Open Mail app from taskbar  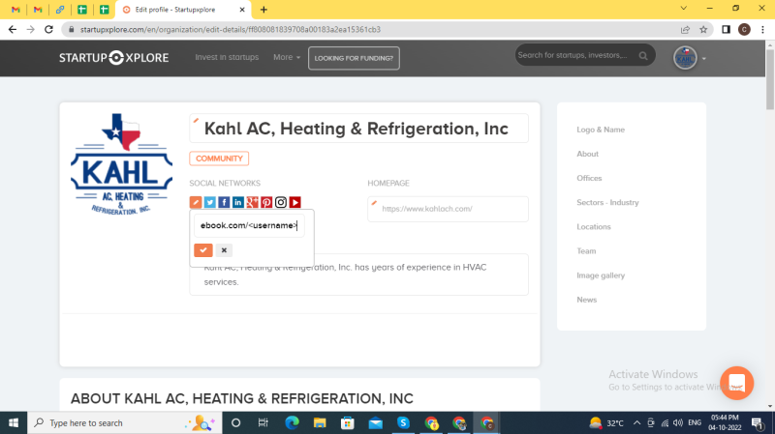pos(376,422)
